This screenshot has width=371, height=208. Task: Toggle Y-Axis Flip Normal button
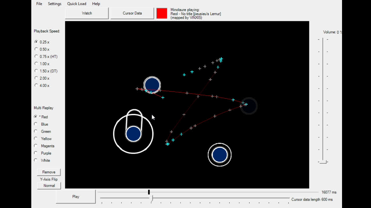[49, 186]
